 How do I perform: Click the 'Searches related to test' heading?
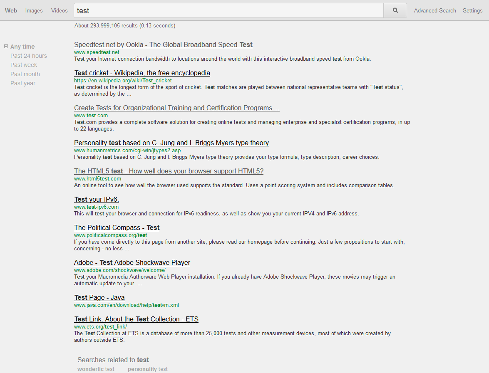click(113, 360)
